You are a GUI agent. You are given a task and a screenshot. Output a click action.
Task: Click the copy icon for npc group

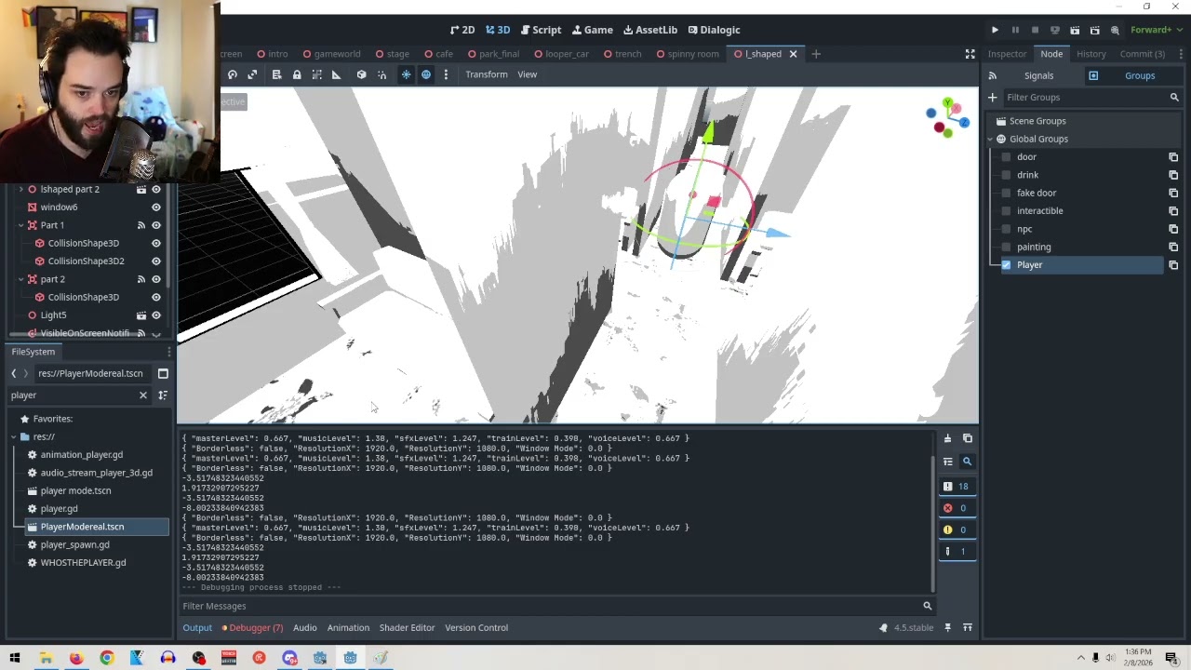[1173, 229]
